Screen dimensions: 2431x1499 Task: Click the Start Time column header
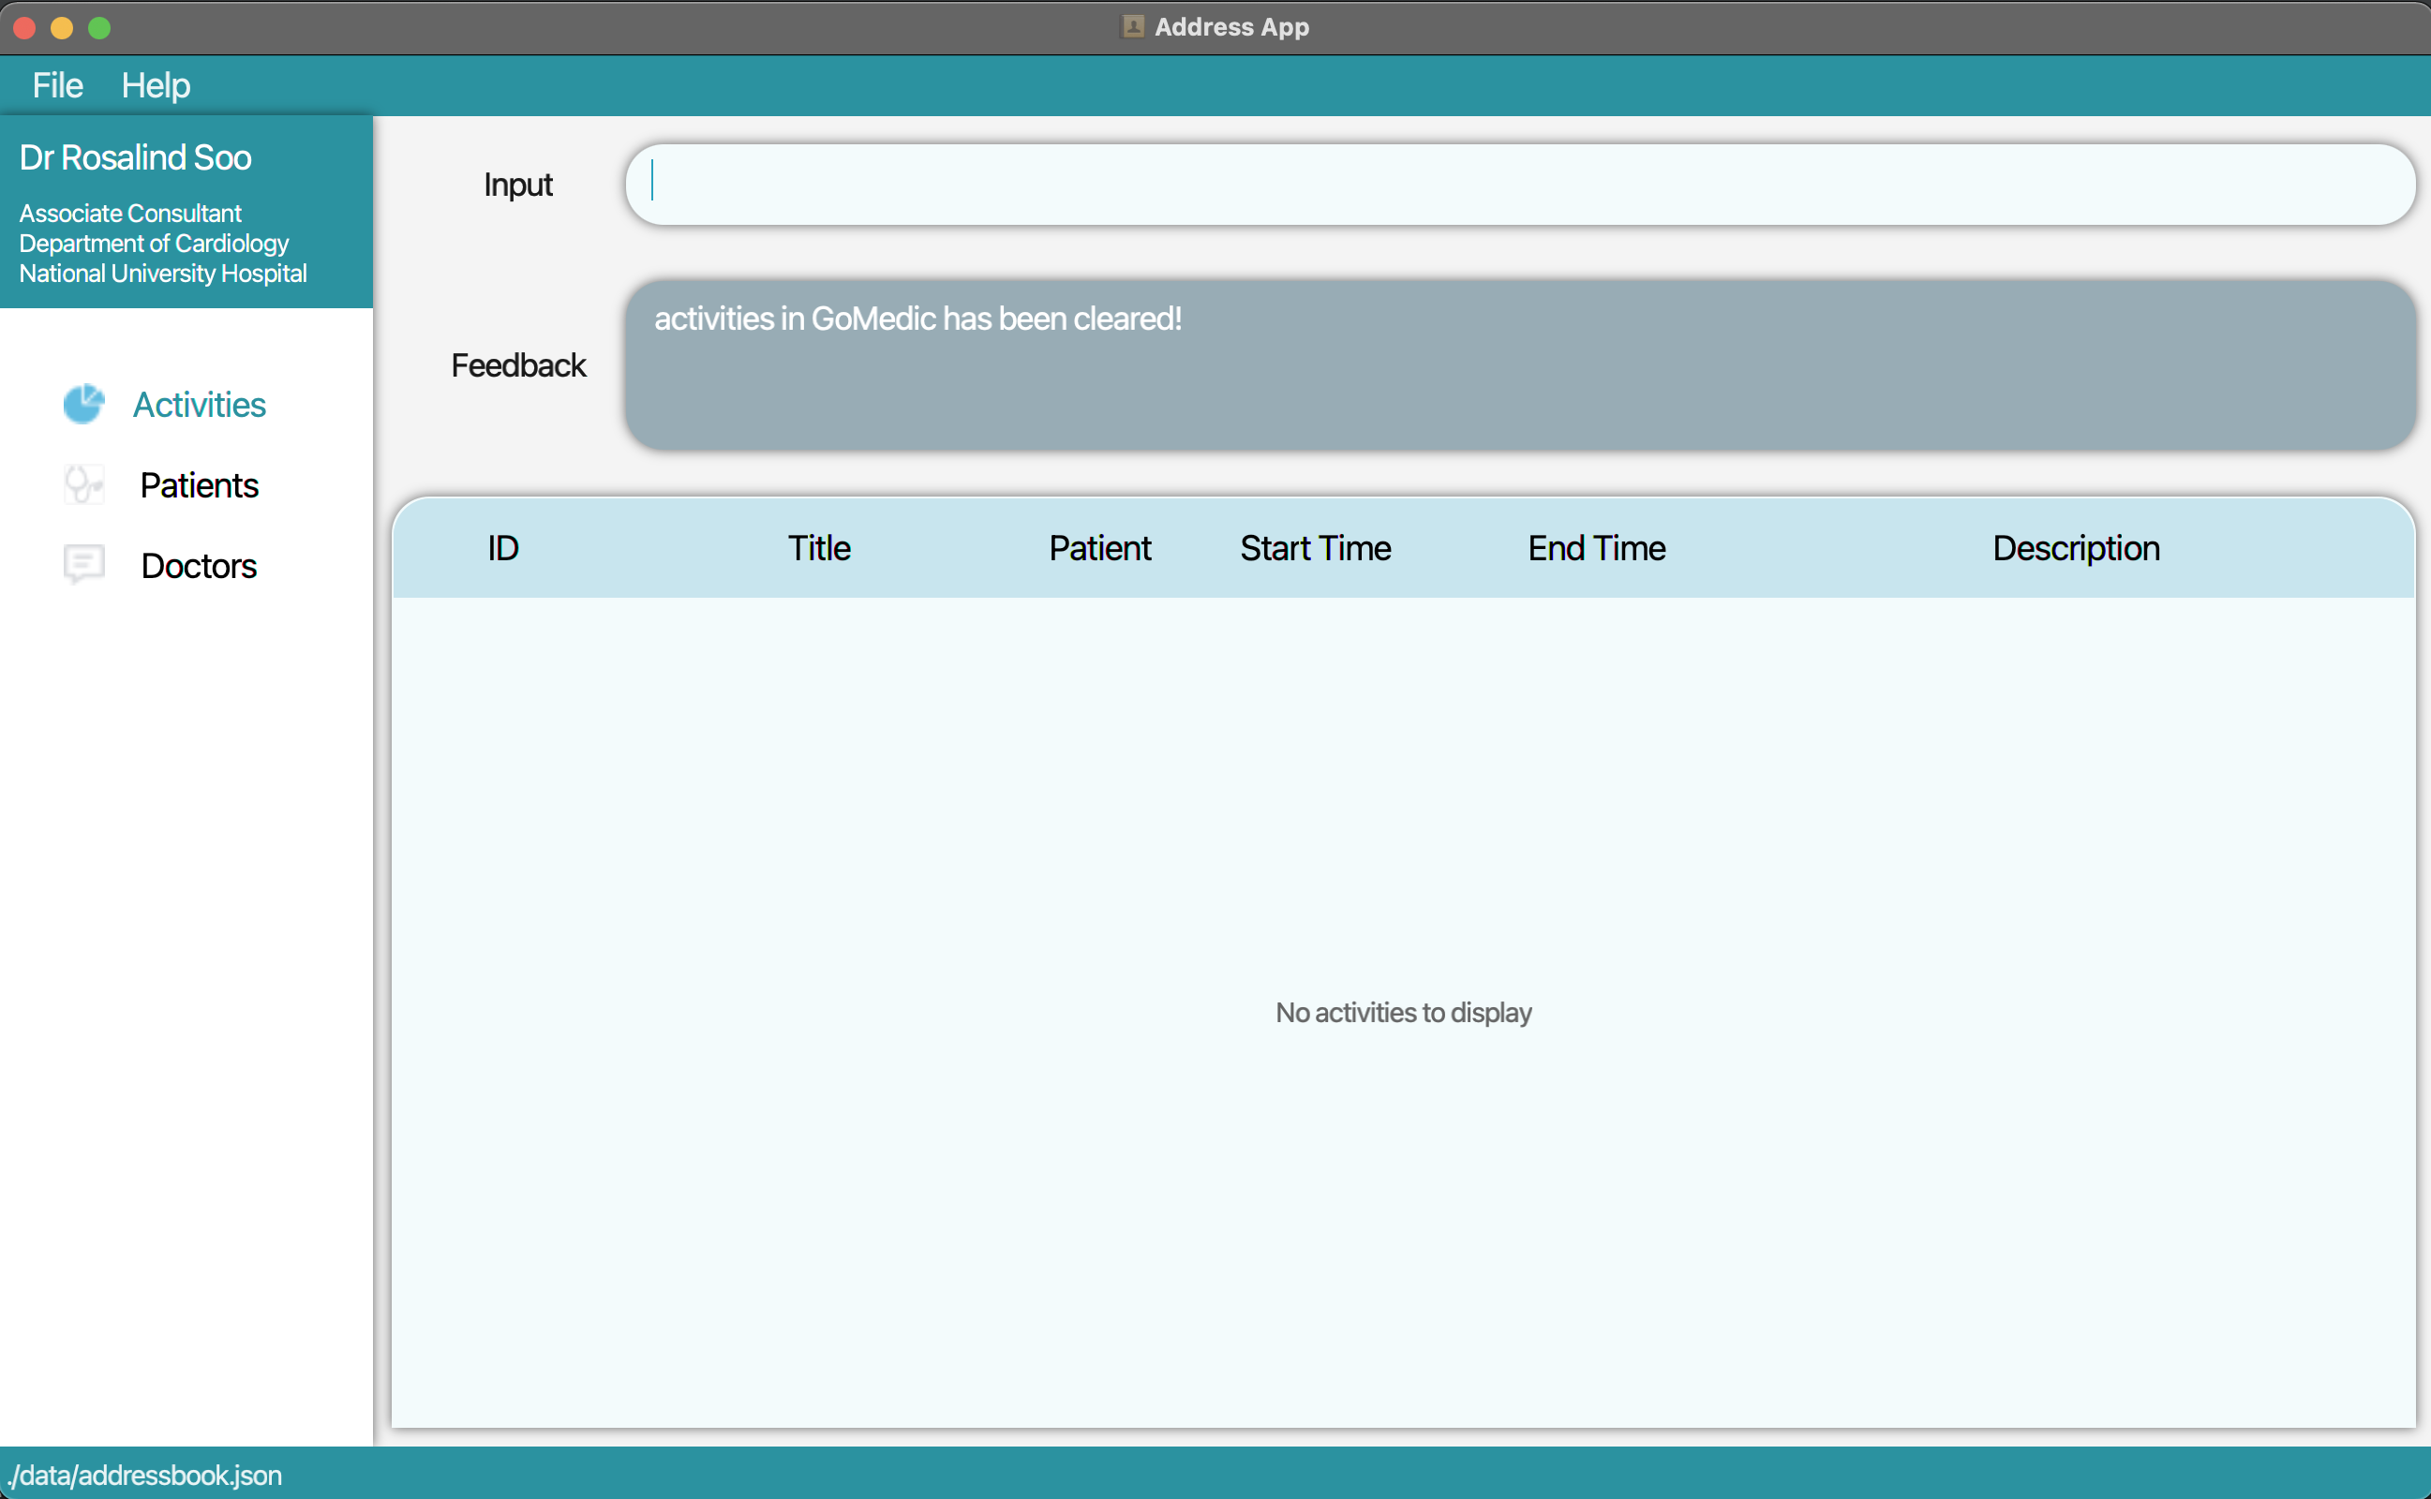click(1316, 547)
